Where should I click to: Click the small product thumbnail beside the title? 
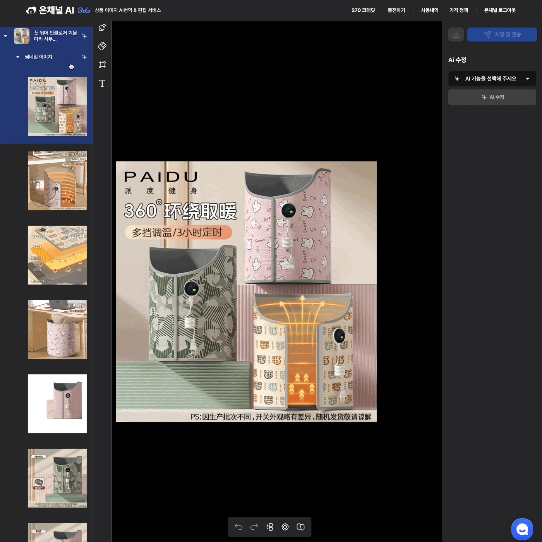22,36
